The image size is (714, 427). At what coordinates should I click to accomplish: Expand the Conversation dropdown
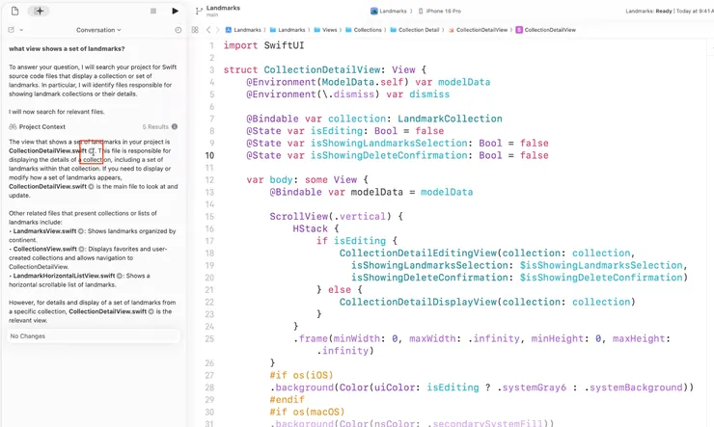coord(96,30)
